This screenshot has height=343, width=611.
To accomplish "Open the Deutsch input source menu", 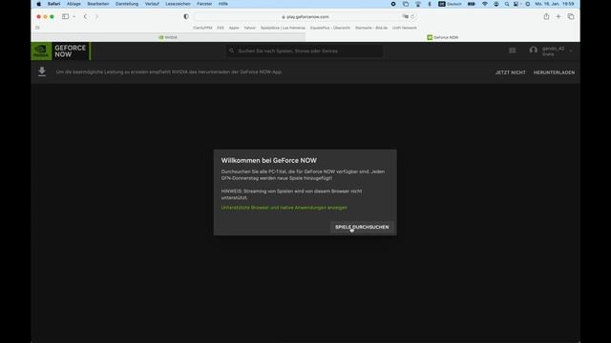I will 450,4.
